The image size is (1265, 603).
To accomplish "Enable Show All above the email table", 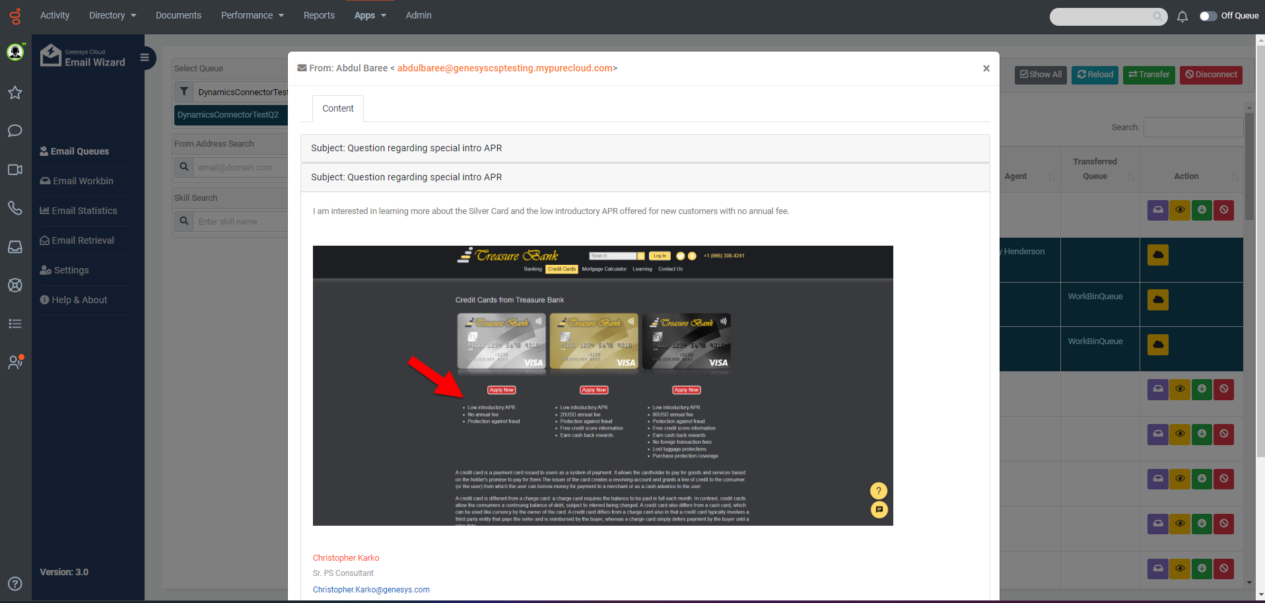I will click(x=1040, y=75).
